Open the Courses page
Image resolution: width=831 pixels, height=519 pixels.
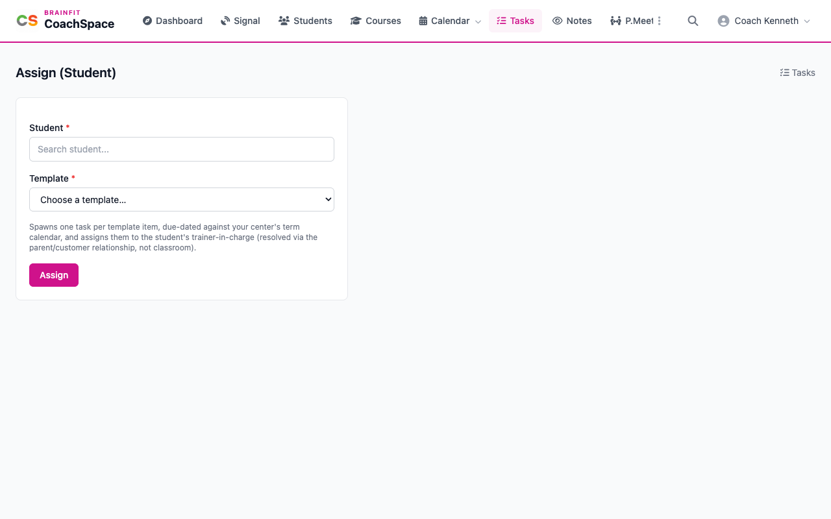376,21
